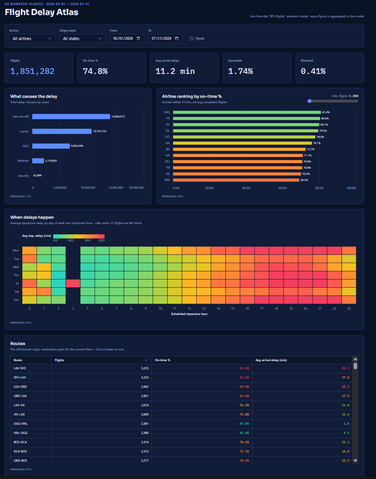The image size is (376, 479).
Task: Click the 87.8% on-time value
Action: [x=244, y=424]
